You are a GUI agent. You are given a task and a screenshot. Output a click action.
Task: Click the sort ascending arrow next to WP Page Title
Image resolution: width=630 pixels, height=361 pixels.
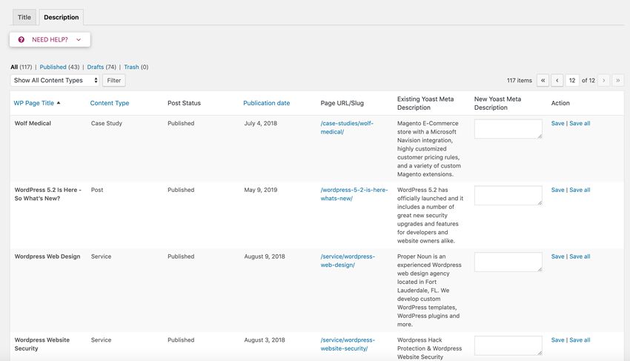59,103
